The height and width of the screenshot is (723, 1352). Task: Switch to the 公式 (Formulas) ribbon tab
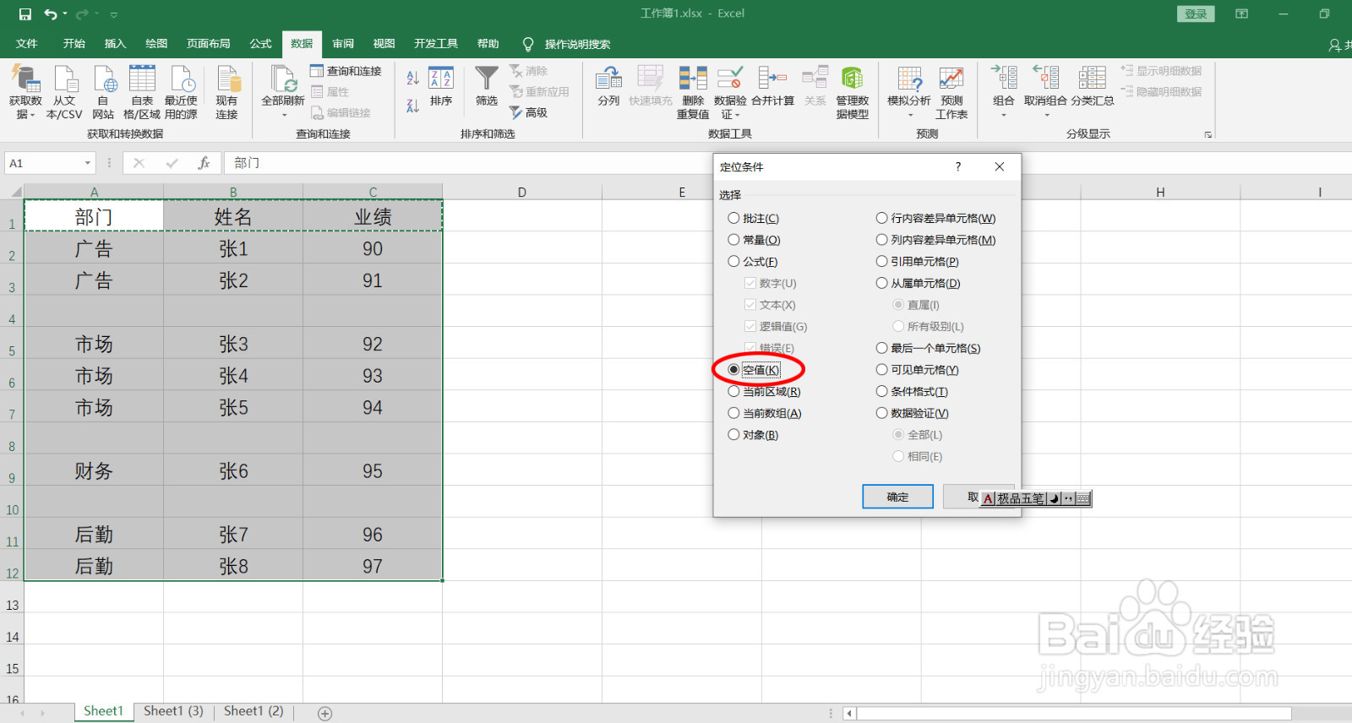click(260, 44)
